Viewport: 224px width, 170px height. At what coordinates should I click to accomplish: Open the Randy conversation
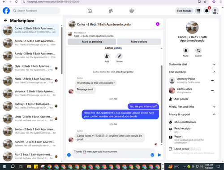[30, 56]
